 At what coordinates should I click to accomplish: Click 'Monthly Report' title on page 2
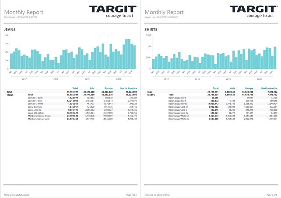[x=164, y=12]
